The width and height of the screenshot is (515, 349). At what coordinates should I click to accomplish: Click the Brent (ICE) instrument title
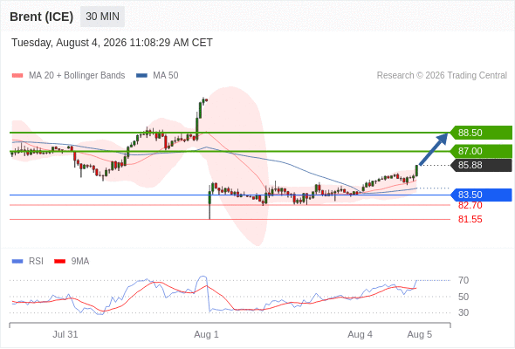pos(41,17)
